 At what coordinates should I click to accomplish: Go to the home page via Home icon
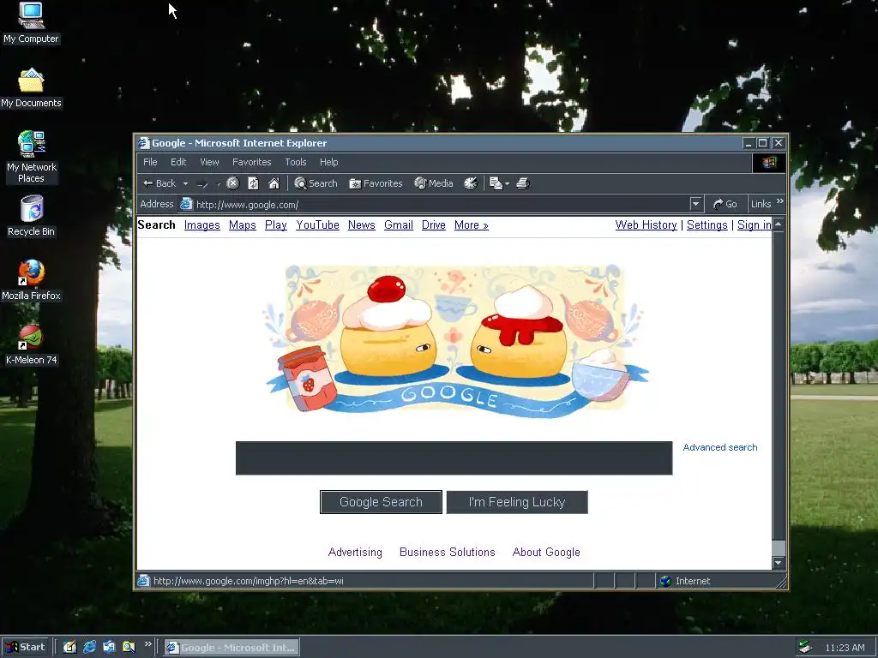pos(274,183)
